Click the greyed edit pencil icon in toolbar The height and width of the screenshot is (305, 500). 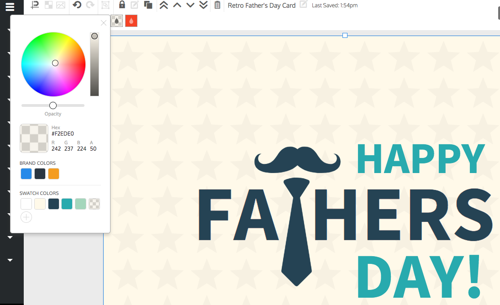pyautogui.click(x=135, y=5)
